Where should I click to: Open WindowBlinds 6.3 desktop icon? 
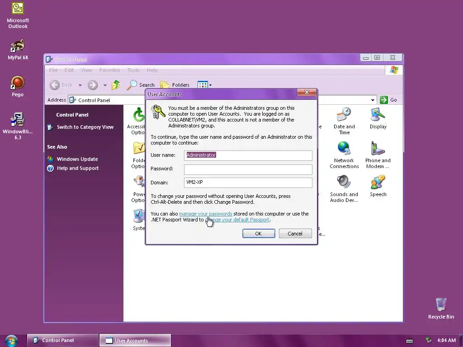click(x=18, y=126)
